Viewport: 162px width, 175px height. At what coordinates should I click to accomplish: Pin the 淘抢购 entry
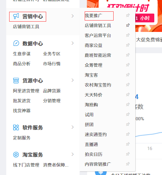[x=128, y=105]
